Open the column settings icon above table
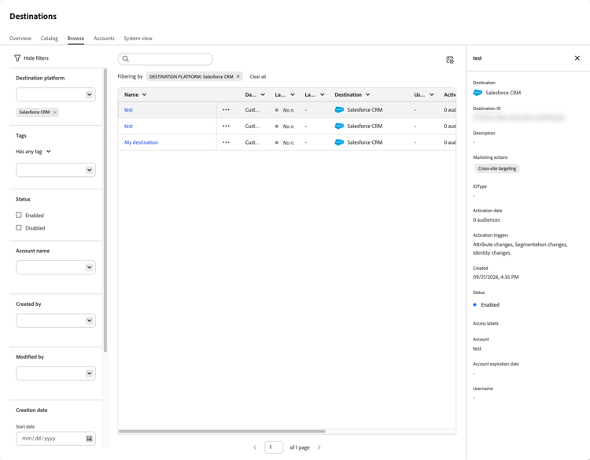This screenshot has height=460, width=590. pyautogui.click(x=450, y=60)
